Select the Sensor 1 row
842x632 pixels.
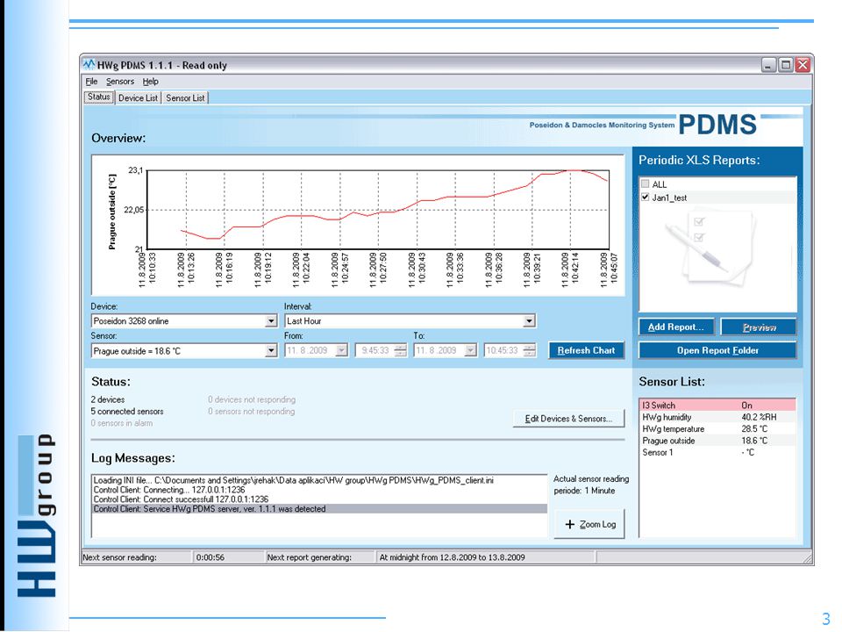pos(717,453)
